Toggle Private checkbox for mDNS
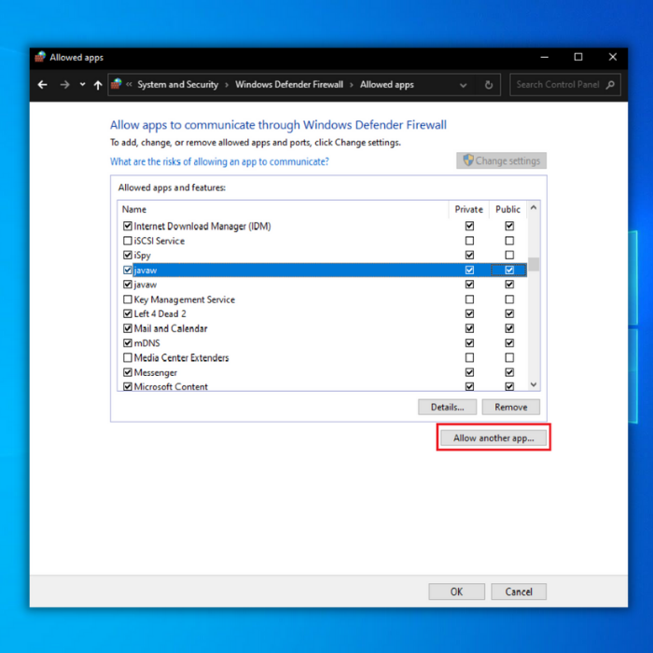 469,343
